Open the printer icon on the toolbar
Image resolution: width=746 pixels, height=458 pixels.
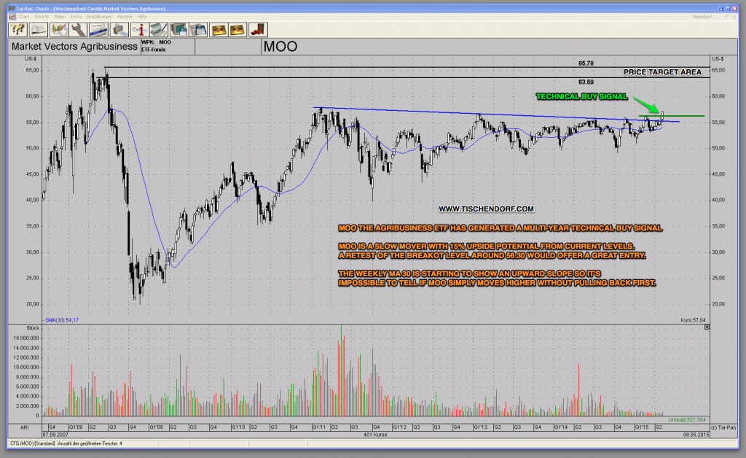[x=119, y=29]
